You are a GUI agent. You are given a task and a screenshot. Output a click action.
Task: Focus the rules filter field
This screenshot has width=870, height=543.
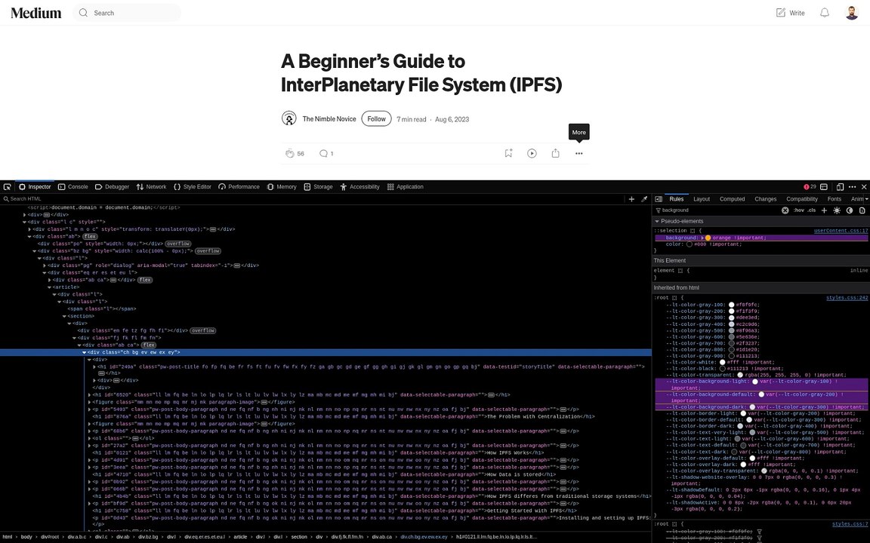pyautogui.click(x=718, y=210)
